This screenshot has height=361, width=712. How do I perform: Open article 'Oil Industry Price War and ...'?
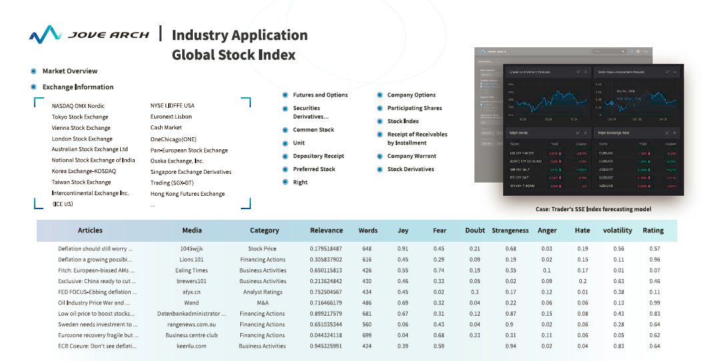[94, 302]
